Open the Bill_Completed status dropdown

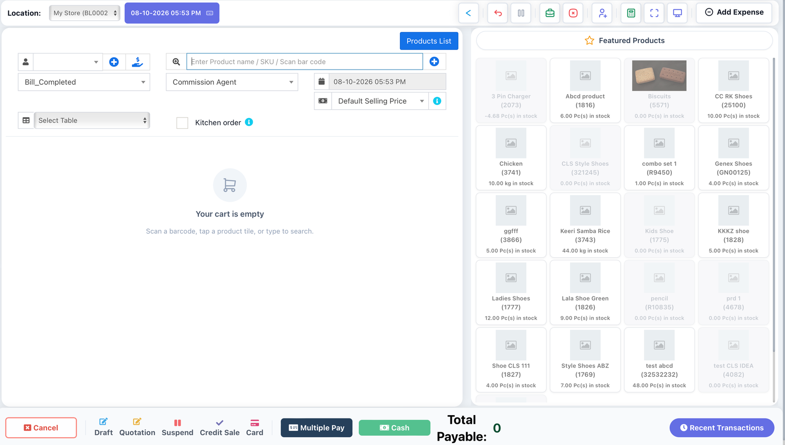click(84, 82)
